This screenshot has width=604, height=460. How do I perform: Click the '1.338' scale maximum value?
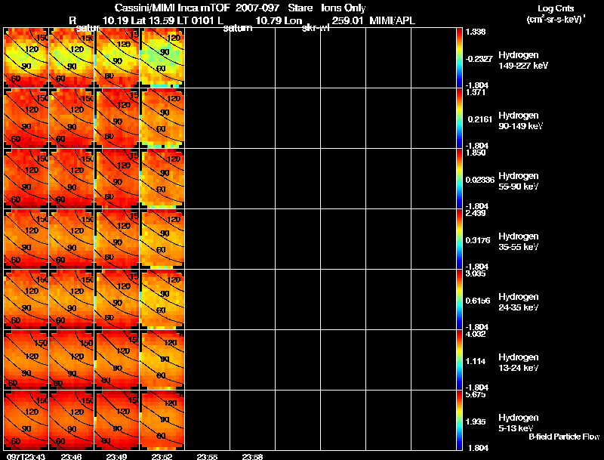coord(476,32)
